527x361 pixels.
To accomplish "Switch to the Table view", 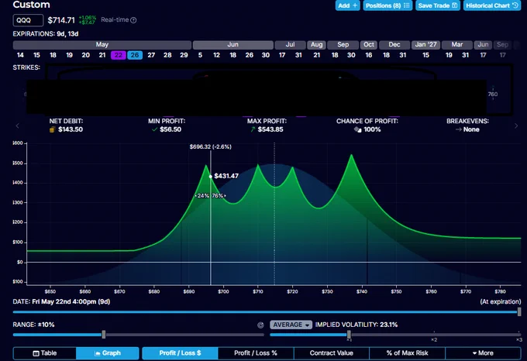I will 45,353.
